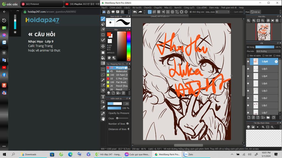Select the Gradient tool

[103, 63]
